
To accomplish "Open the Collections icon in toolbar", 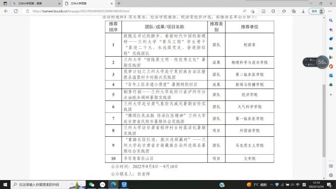I will (294, 11).
